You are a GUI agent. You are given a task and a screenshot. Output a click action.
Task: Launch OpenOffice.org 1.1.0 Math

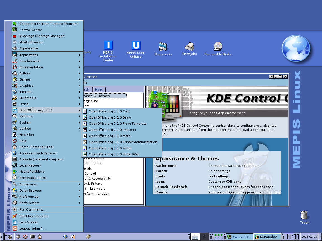point(122,136)
